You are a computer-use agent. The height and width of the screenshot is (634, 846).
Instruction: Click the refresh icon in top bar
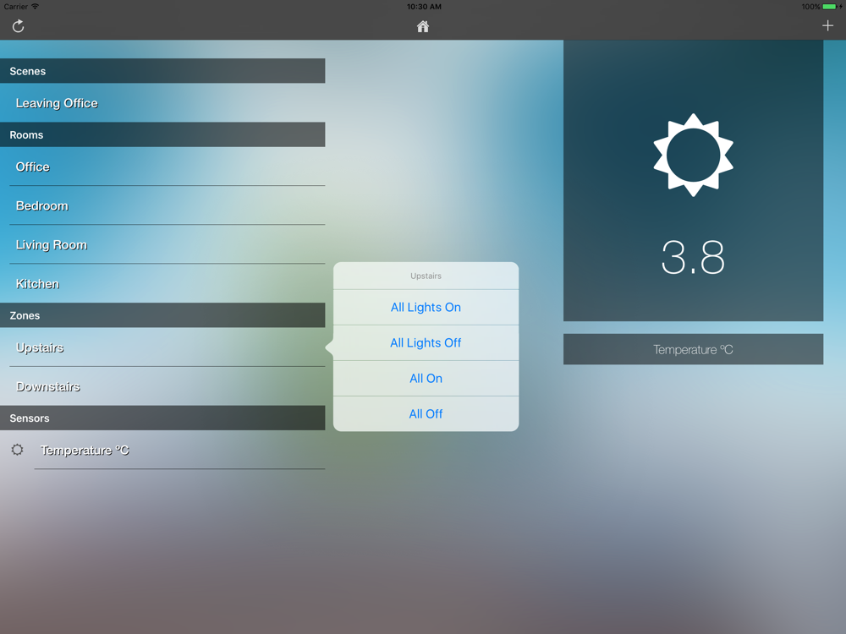(x=18, y=26)
